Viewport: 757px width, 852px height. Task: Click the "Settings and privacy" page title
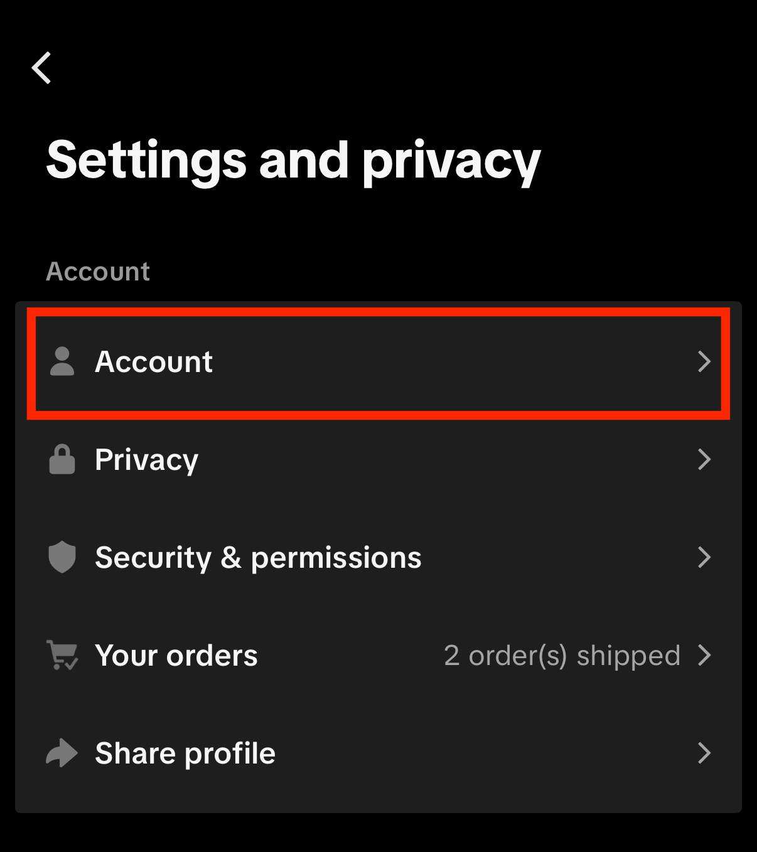[x=293, y=161]
